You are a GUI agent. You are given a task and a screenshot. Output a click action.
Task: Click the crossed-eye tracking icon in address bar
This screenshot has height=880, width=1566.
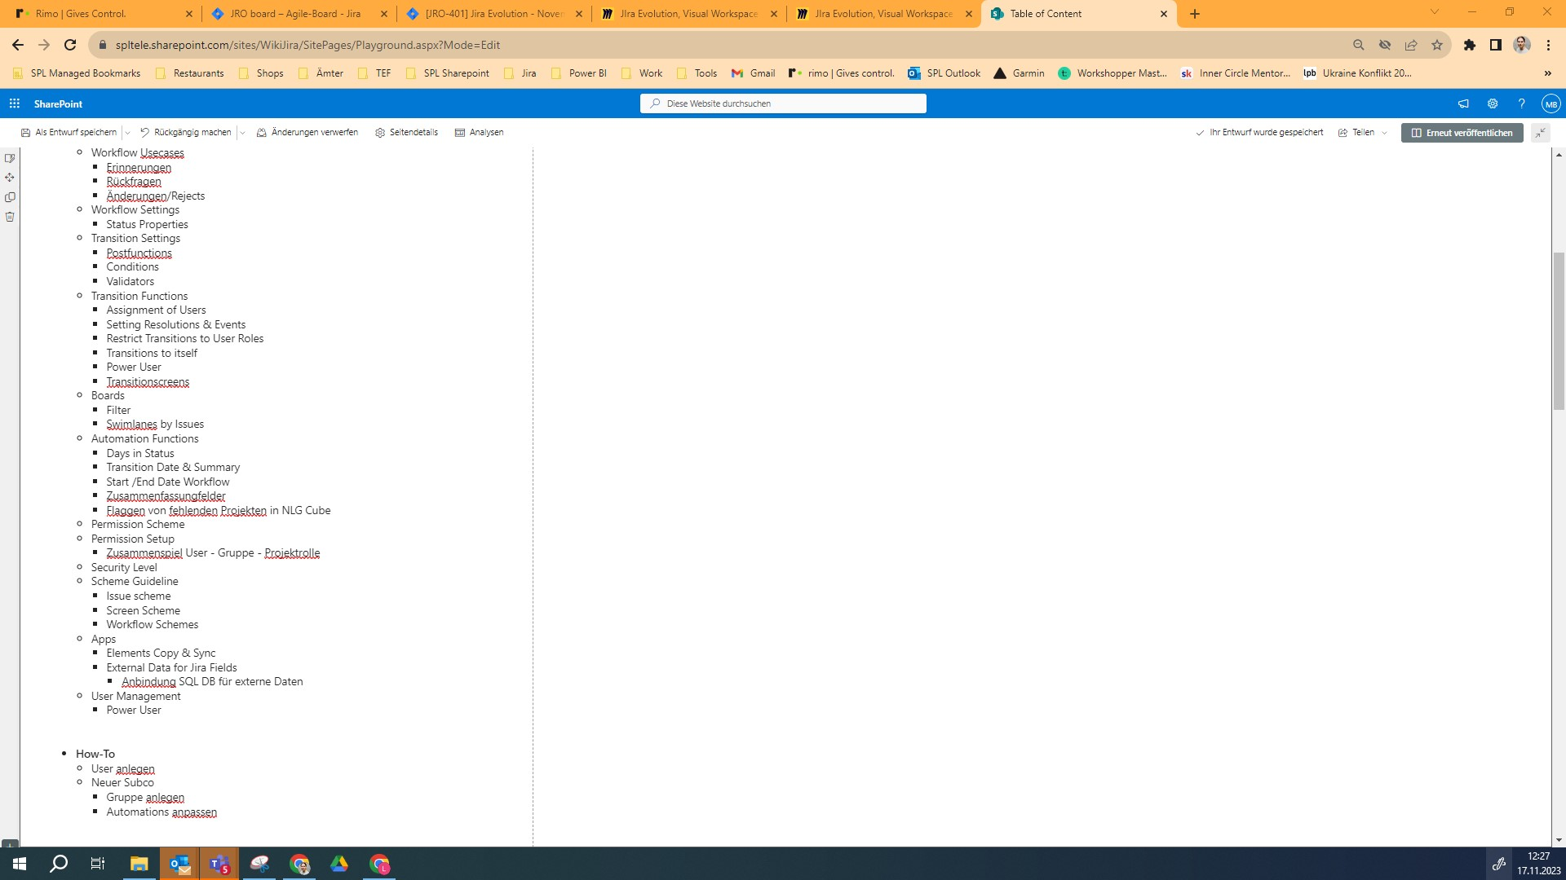(x=1385, y=45)
